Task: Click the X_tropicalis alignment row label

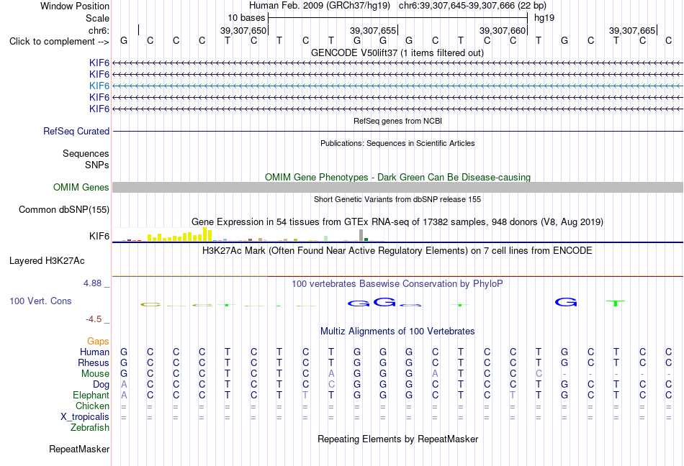Action: (85, 417)
